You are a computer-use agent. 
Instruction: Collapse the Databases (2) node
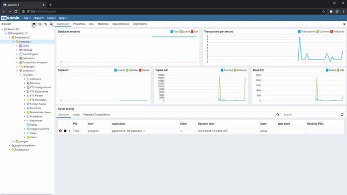(x=9, y=37)
